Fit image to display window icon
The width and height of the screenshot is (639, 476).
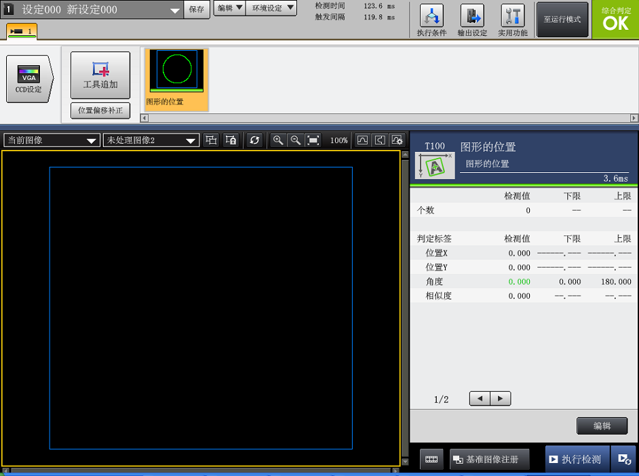tap(313, 140)
